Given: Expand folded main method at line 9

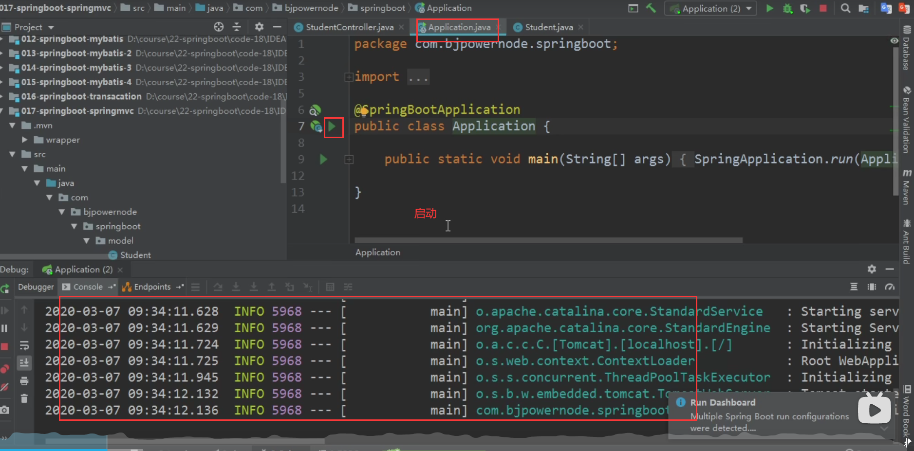Looking at the screenshot, I should pos(349,159).
